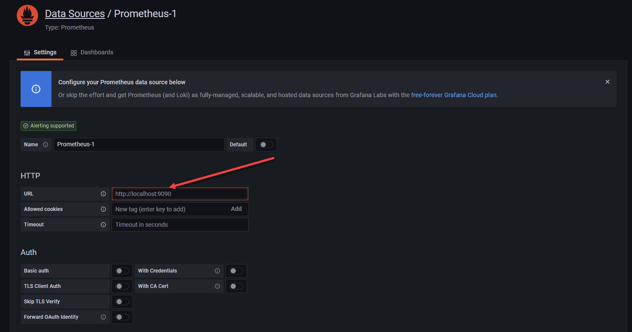
Task: Click the With CA Cert info icon
Action: coord(217,286)
